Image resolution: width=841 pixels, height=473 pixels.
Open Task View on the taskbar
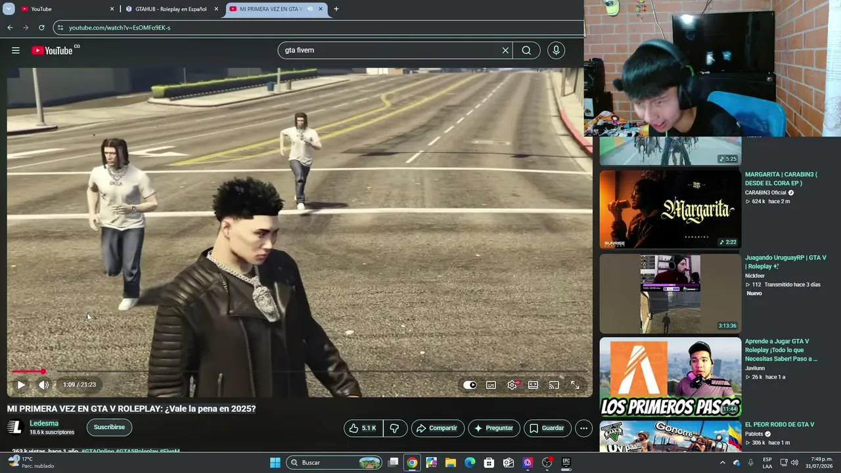click(x=393, y=462)
